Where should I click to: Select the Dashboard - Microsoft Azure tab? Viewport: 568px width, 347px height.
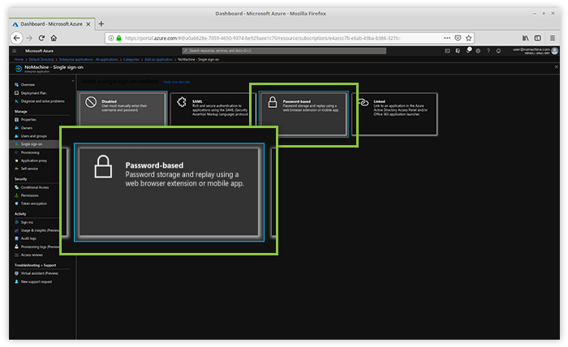(x=52, y=24)
